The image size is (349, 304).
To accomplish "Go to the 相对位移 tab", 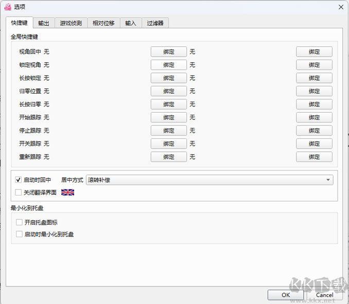I will [x=103, y=23].
